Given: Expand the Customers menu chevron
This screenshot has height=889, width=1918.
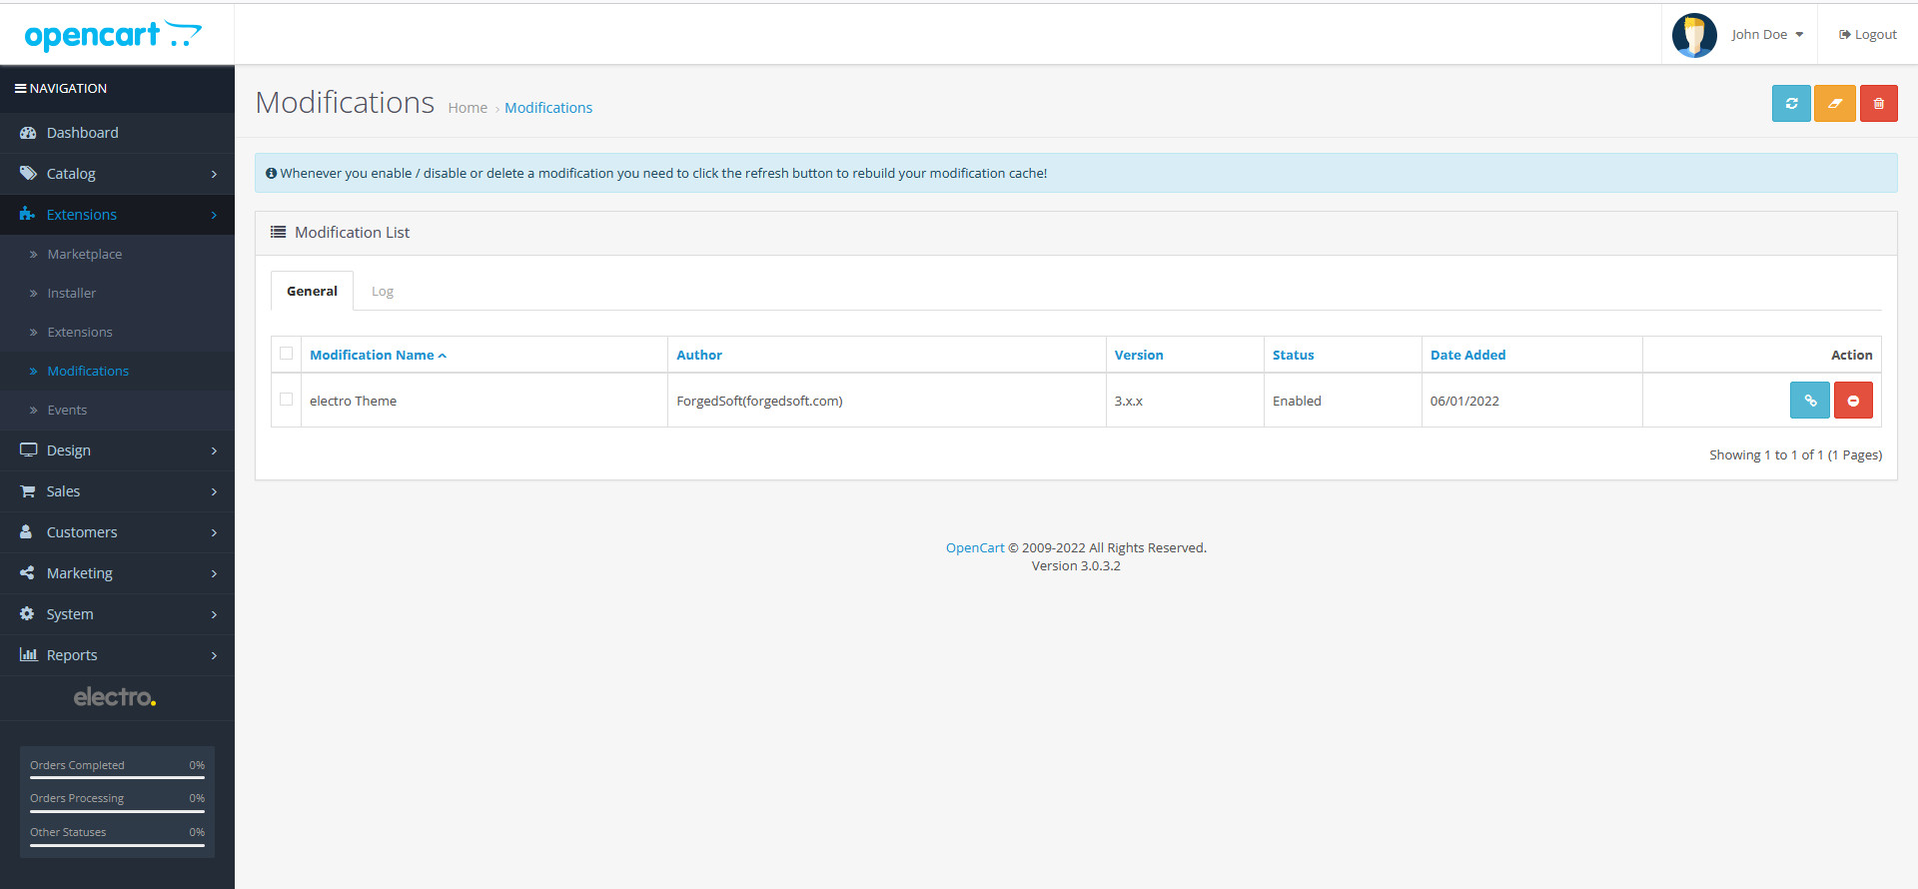Looking at the screenshot, I should [214, 532].
